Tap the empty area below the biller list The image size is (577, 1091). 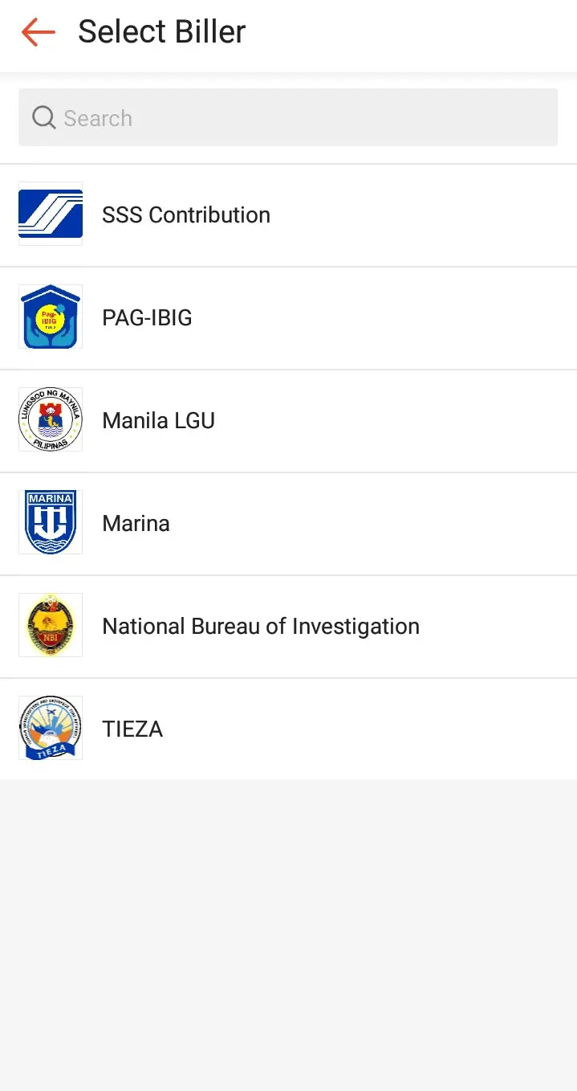[x=288, y=924]
